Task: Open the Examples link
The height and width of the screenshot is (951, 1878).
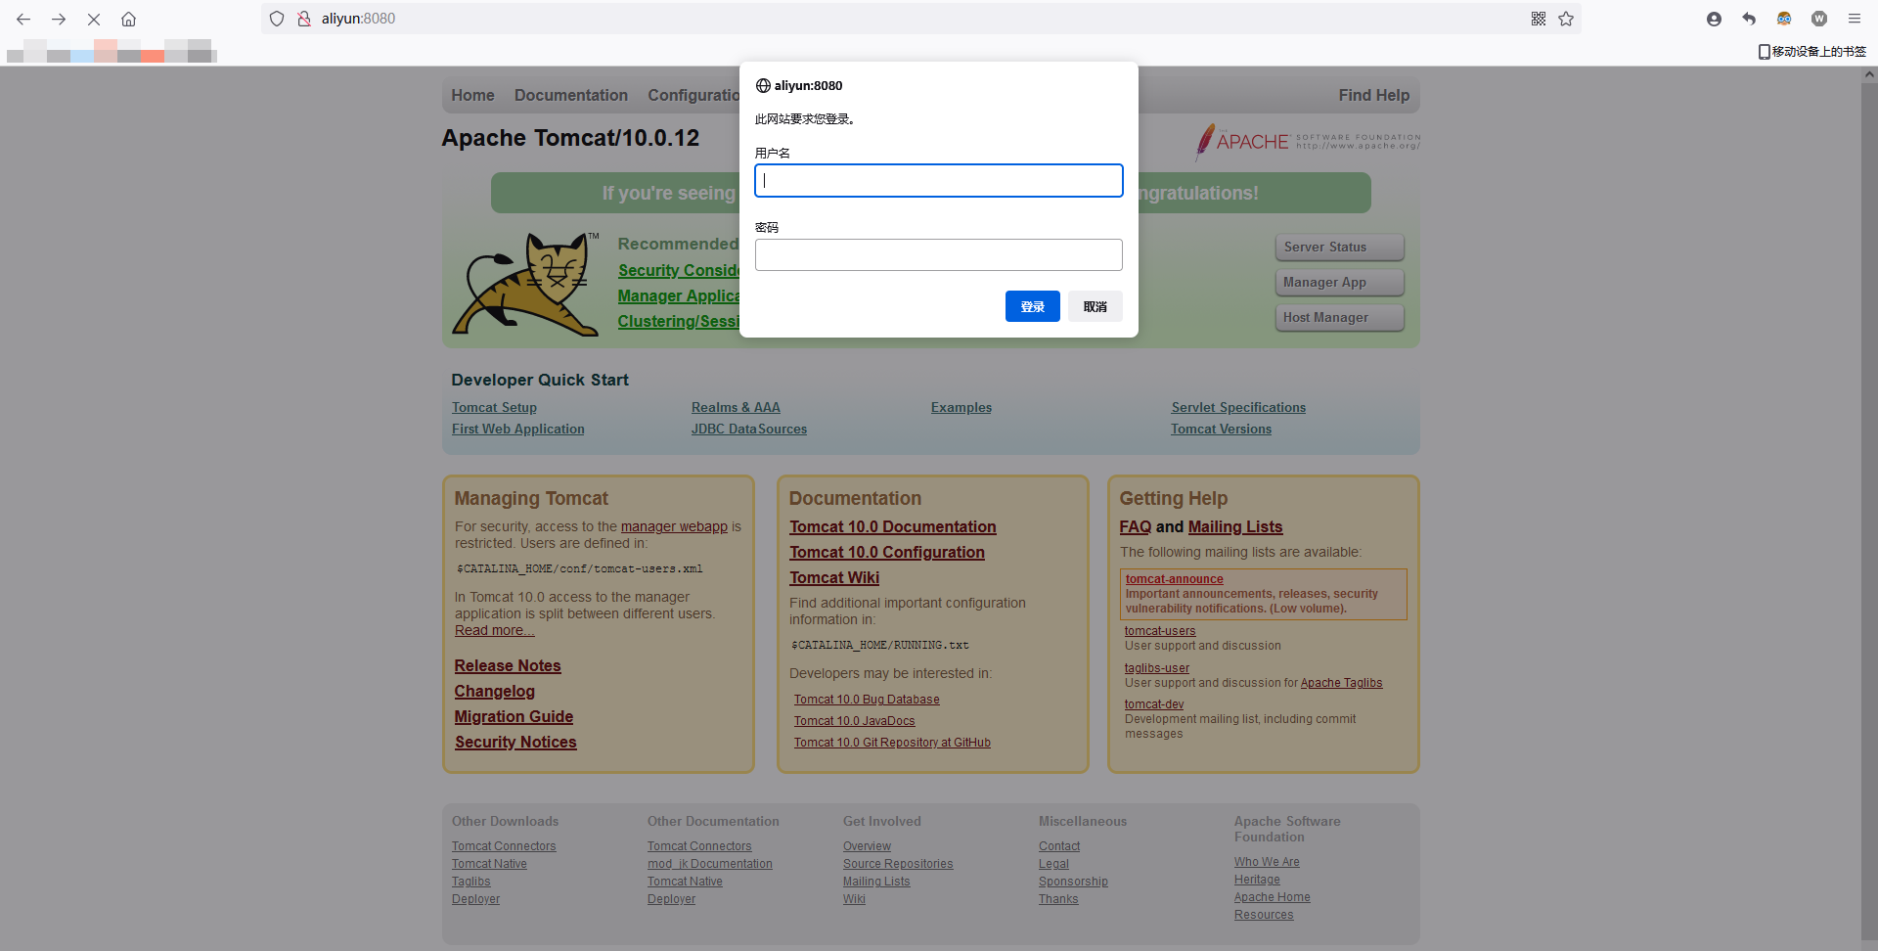Action: point(961,407)
